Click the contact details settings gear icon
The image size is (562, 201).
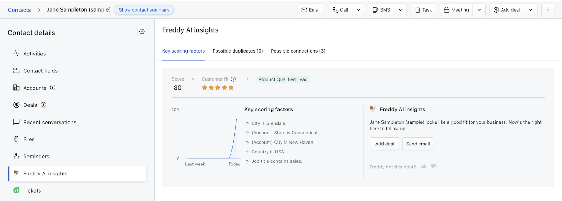[142, 32]
